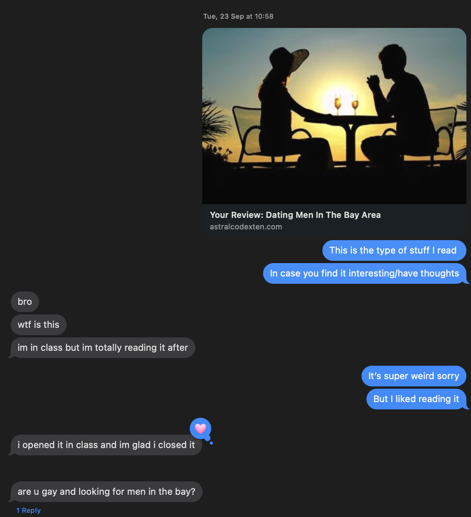The height and width of the screenshot is (517, 471).
Task: Select the 'bro' message bubble
Action: [25, 302]
